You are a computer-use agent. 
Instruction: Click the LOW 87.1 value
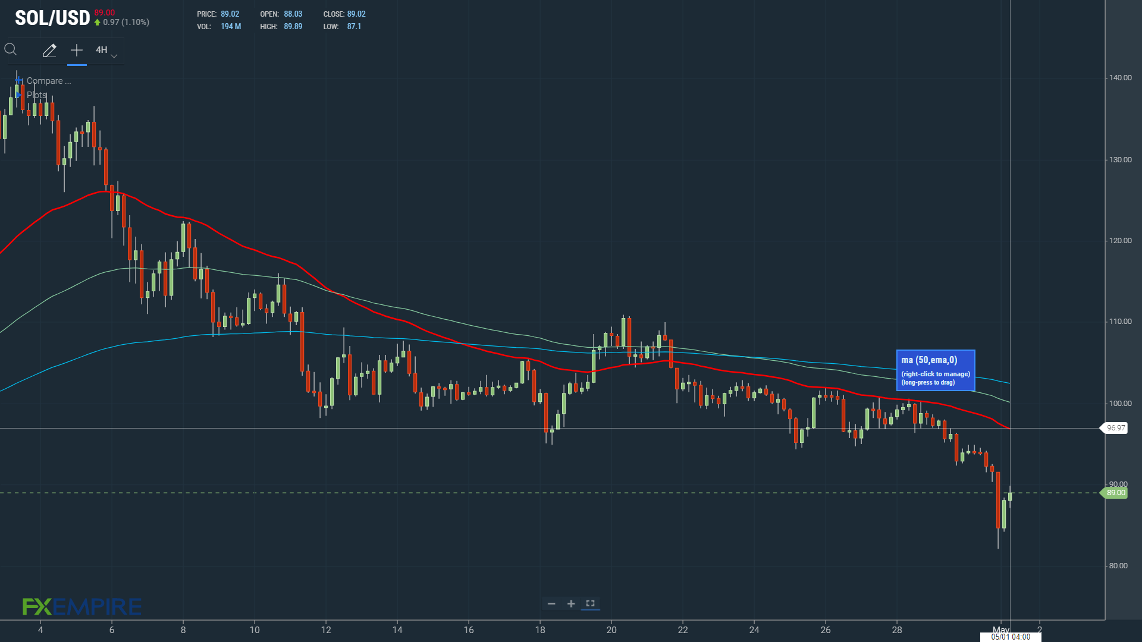354,27
